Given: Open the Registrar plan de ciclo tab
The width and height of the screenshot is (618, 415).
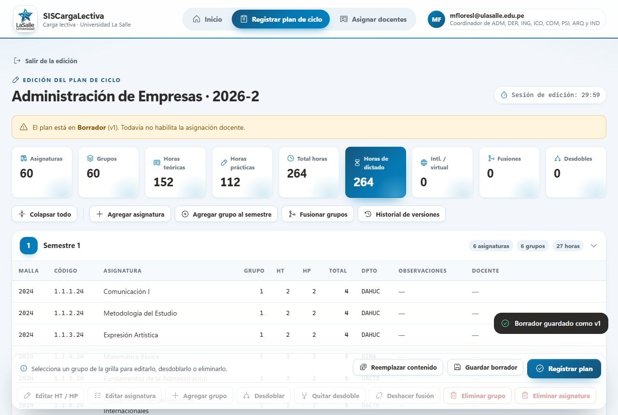Looking at the screenshot, I should click(281, 19).
